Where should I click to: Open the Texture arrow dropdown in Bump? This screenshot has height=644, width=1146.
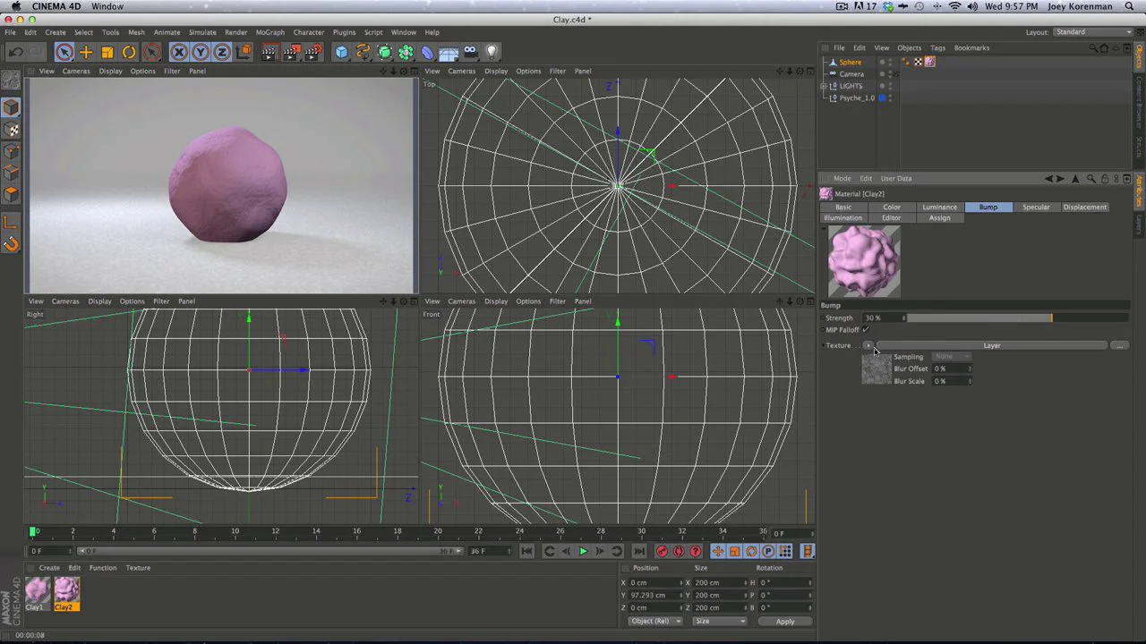tap(867, 345)
